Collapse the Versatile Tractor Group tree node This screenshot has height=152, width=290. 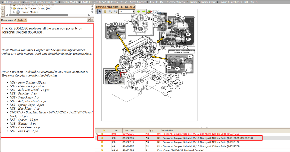coord(10,8)
